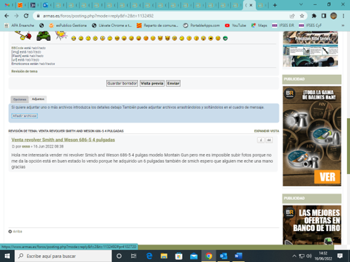
Task: Open the APA Ensanche bookmark
Action: [19, 25]
